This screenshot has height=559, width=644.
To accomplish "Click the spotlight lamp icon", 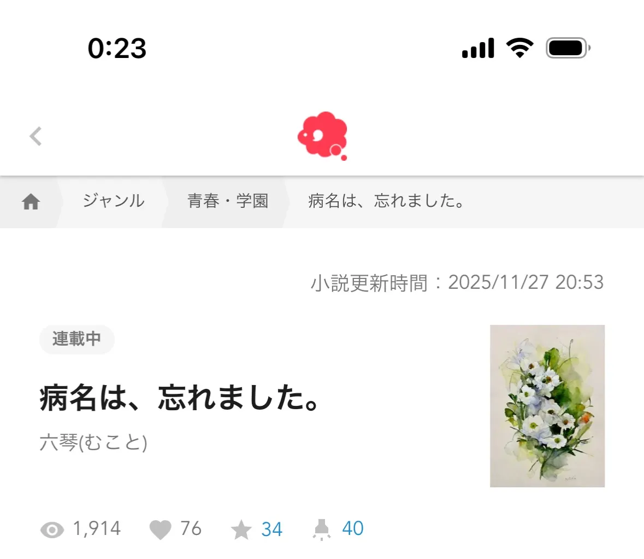I will click(x=322, y=529).
